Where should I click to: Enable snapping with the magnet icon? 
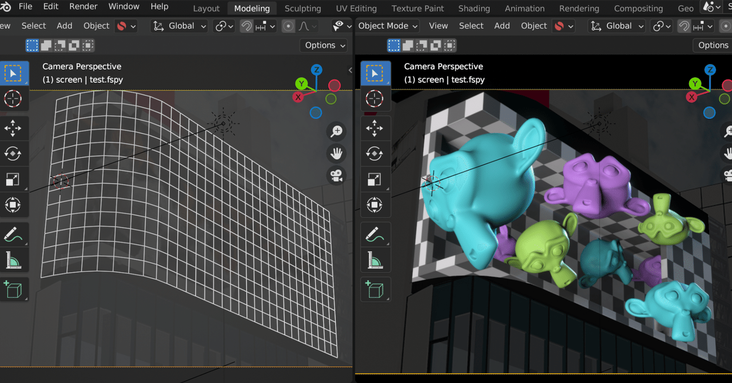(246, 26)
